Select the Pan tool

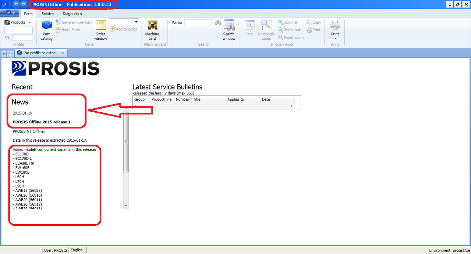pyautogui.click(x=249, y=28)
